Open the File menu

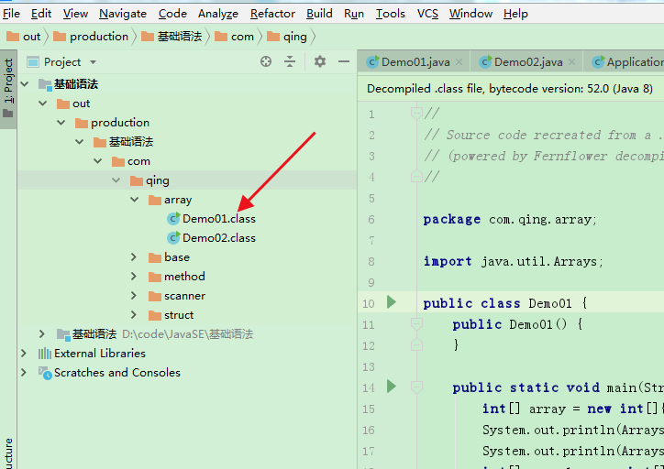11,14
